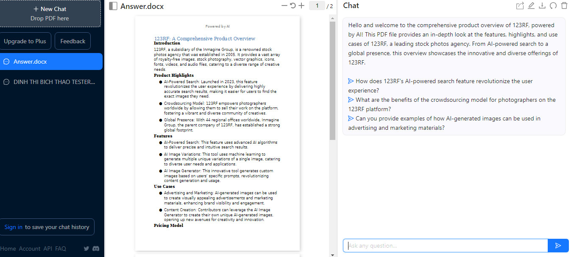The height and width of the screenshot is (257, 574).
Task: Click the 'Product Highlights' heading in document
Action: click(x=174, y=75)
